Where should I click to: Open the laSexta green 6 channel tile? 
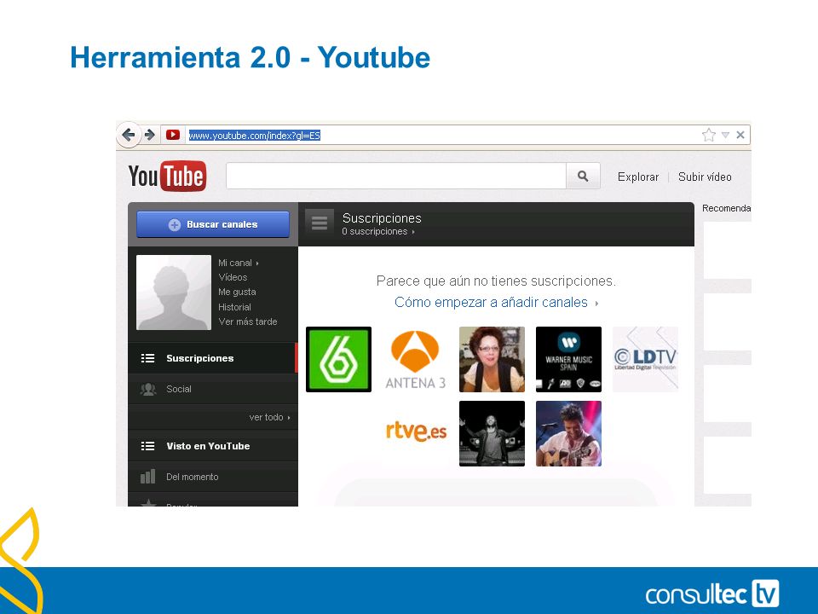coord(338,359)
